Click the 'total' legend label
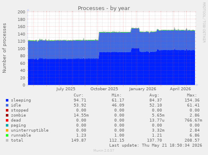Image resolution: width=208 pixels, height=155 pixels. pyautogui.click(x=17, y=140)
